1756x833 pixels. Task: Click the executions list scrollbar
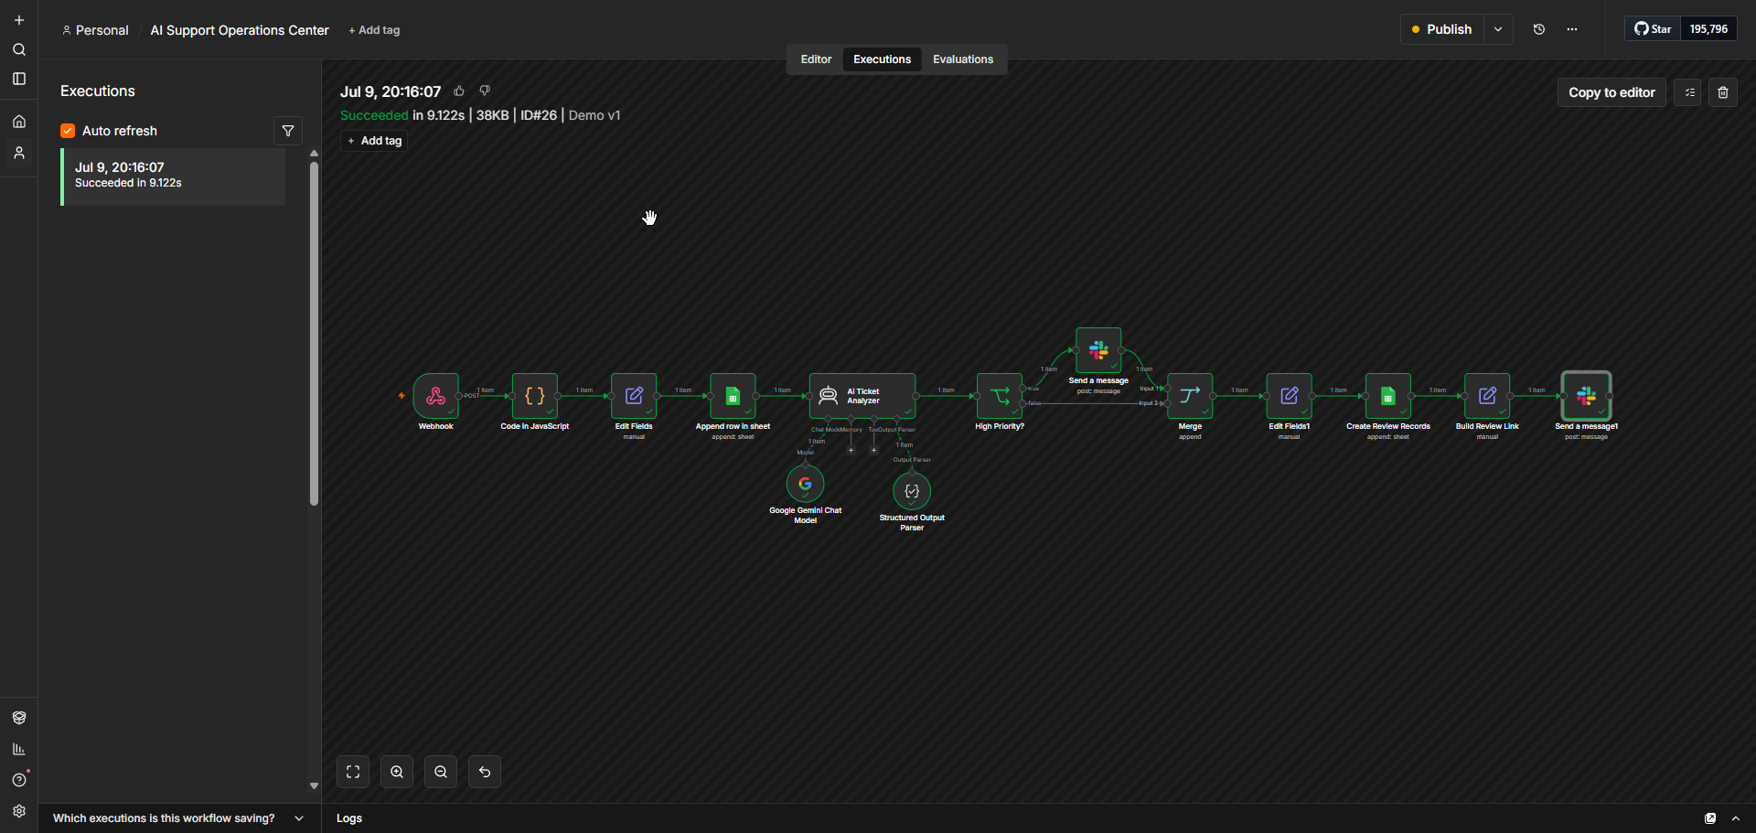click(314, 334)
